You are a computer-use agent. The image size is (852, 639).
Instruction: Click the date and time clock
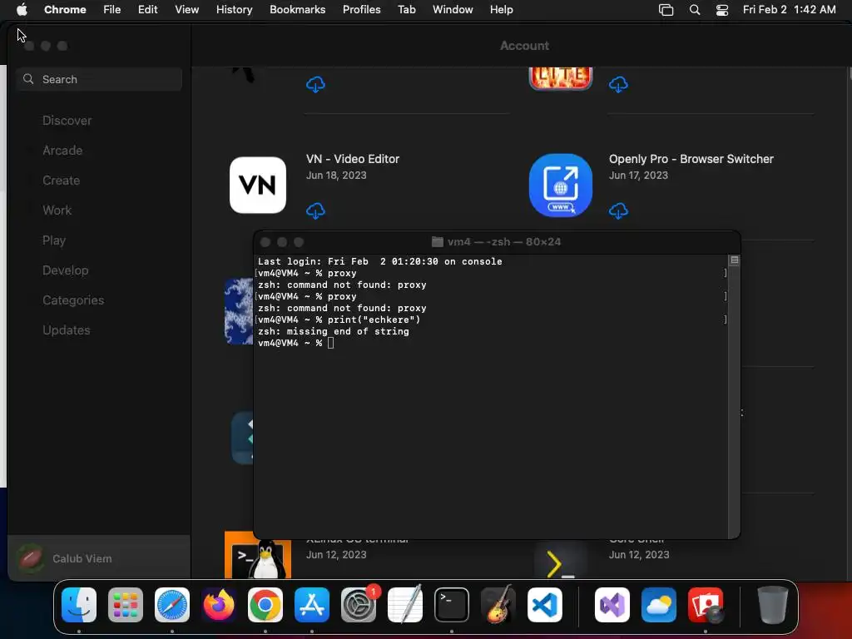tap(789, 10)
